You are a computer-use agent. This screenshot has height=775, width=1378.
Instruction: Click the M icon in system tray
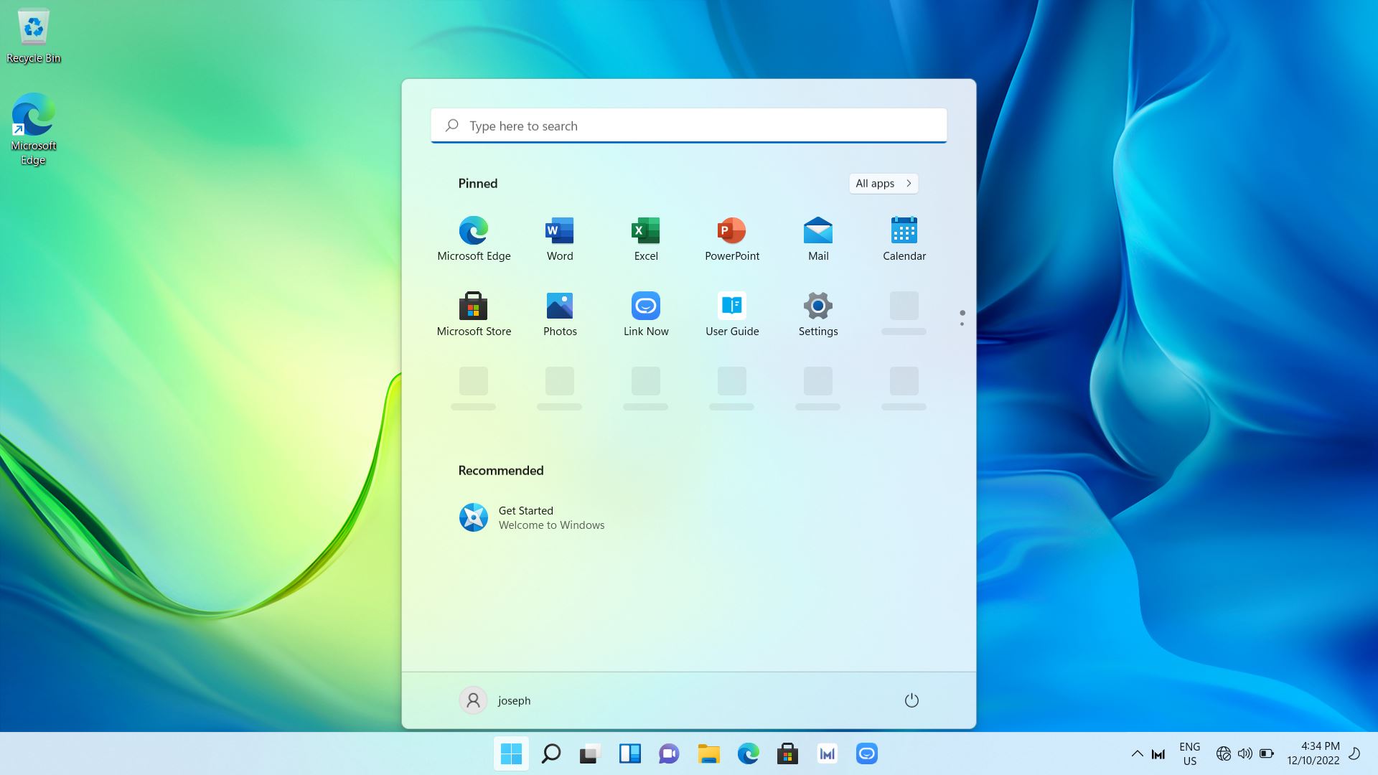1158,753
